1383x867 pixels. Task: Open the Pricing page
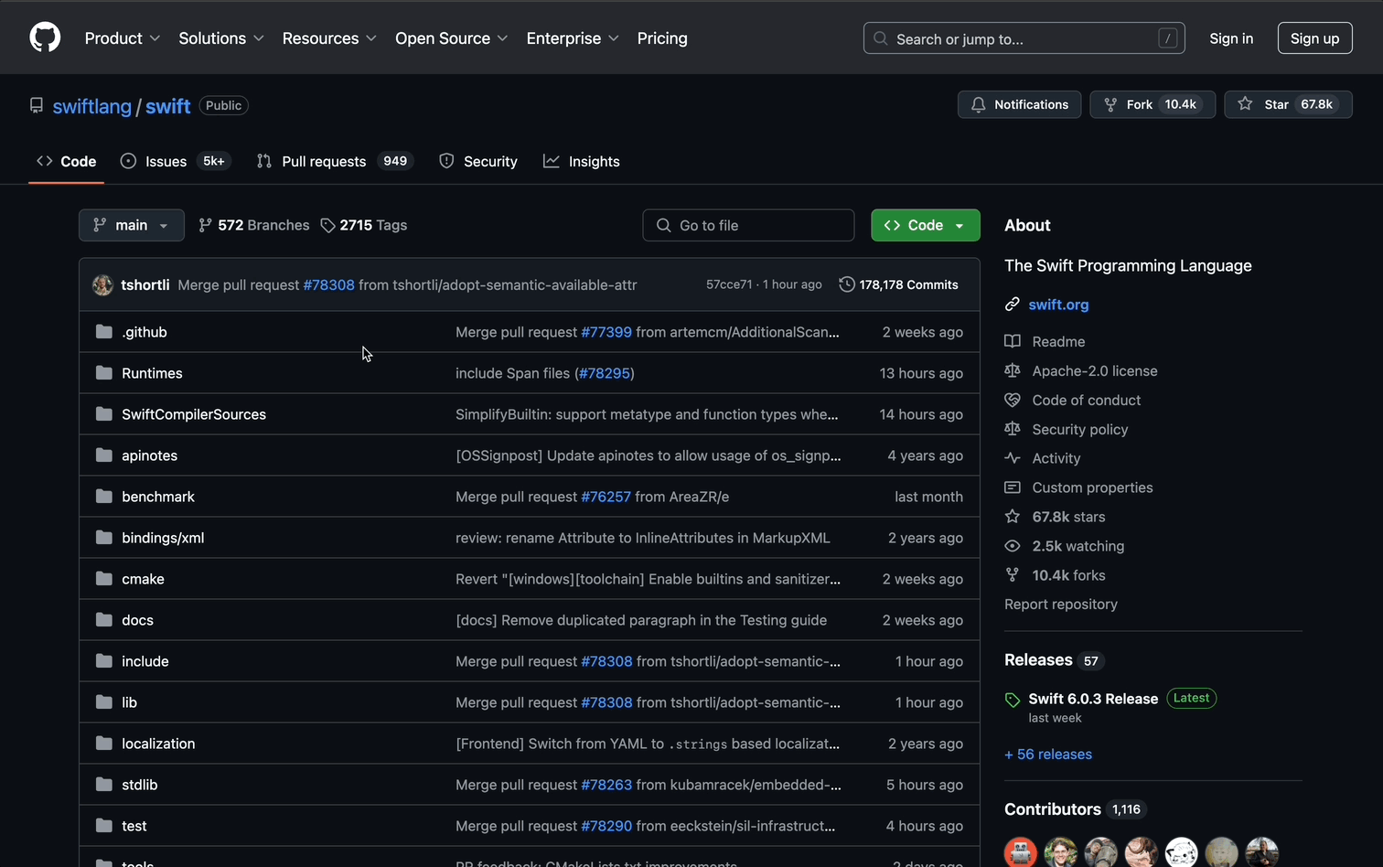[662, 38]
